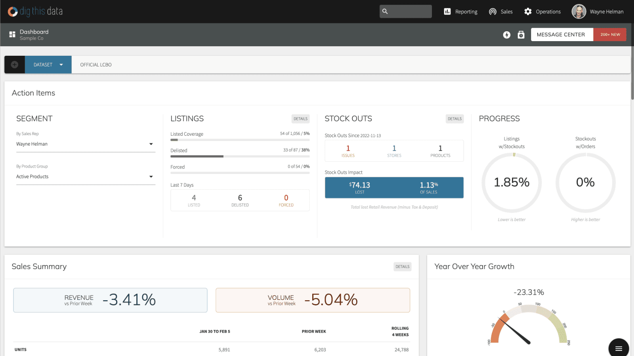Image resolution: width=634 pixels, height=356 pixels.
Task: Expand the DATASET dropdown
Action: point(48,64)
